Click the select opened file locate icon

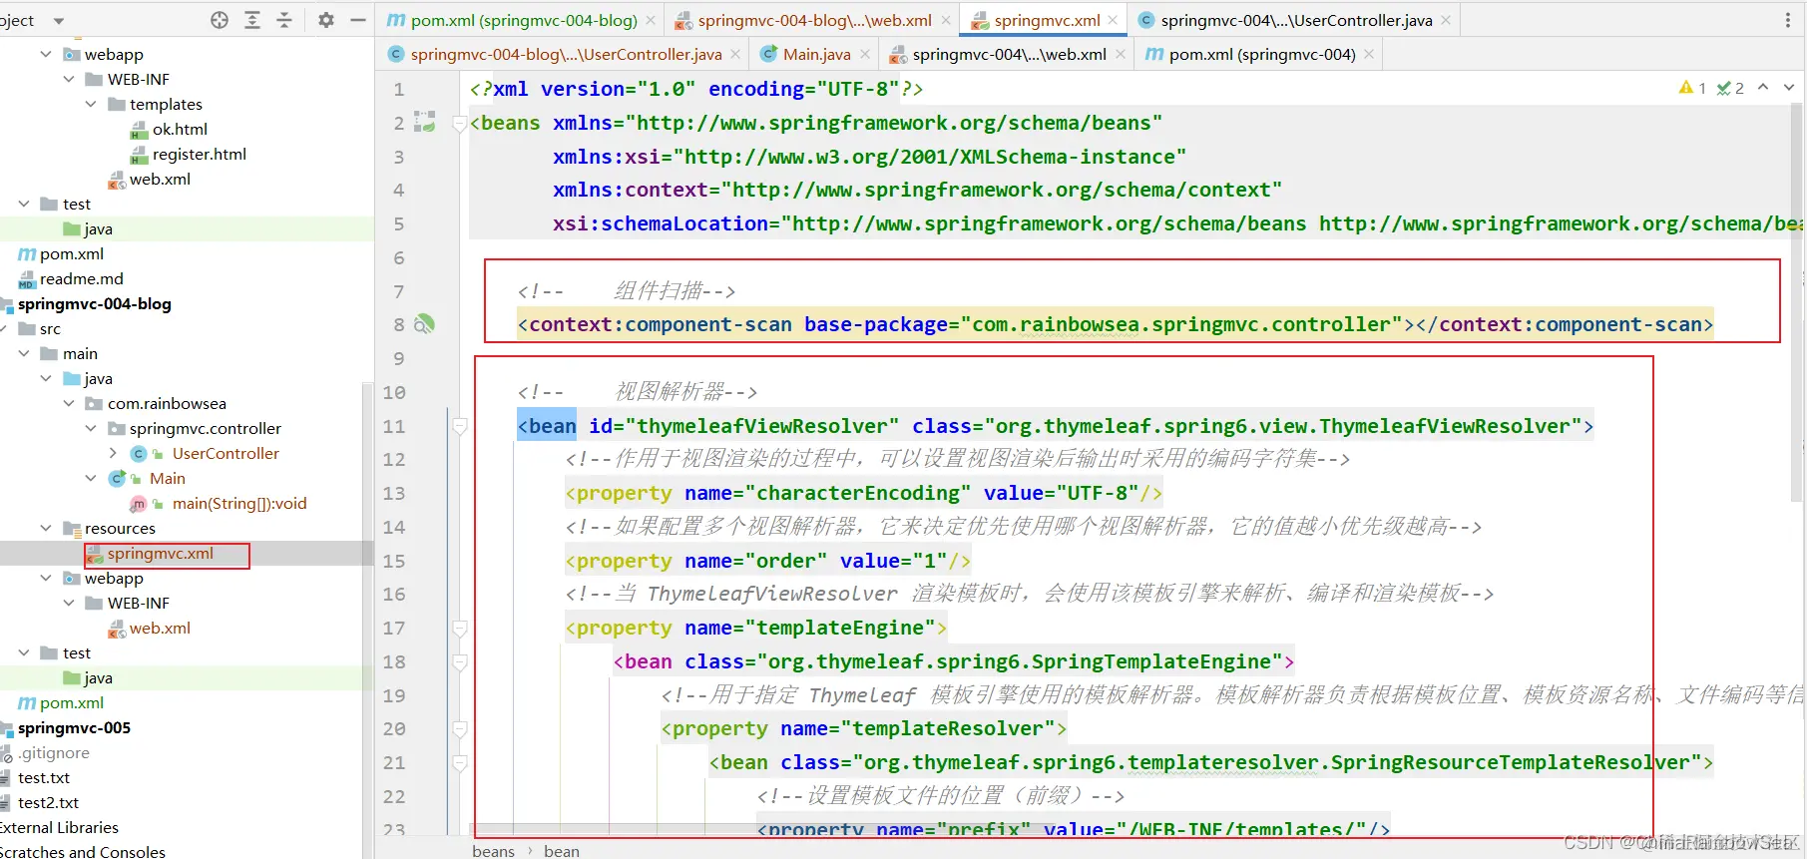220,20
